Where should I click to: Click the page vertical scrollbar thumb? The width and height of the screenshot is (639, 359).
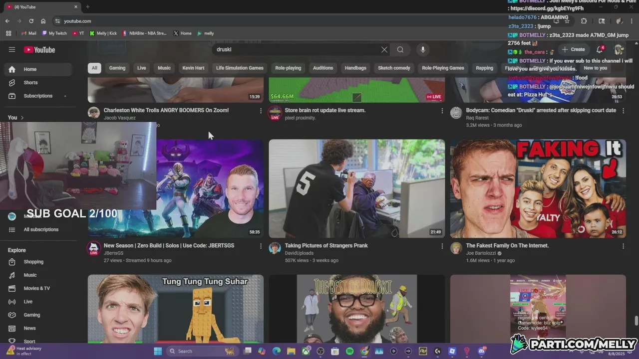pyautogui.click(x=636, y=321)
